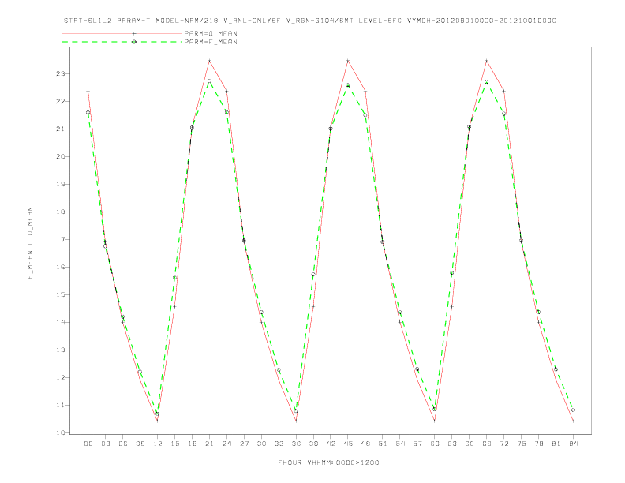Click forecast hour label 06
The image size is (625, 483).
coord(123,444)
